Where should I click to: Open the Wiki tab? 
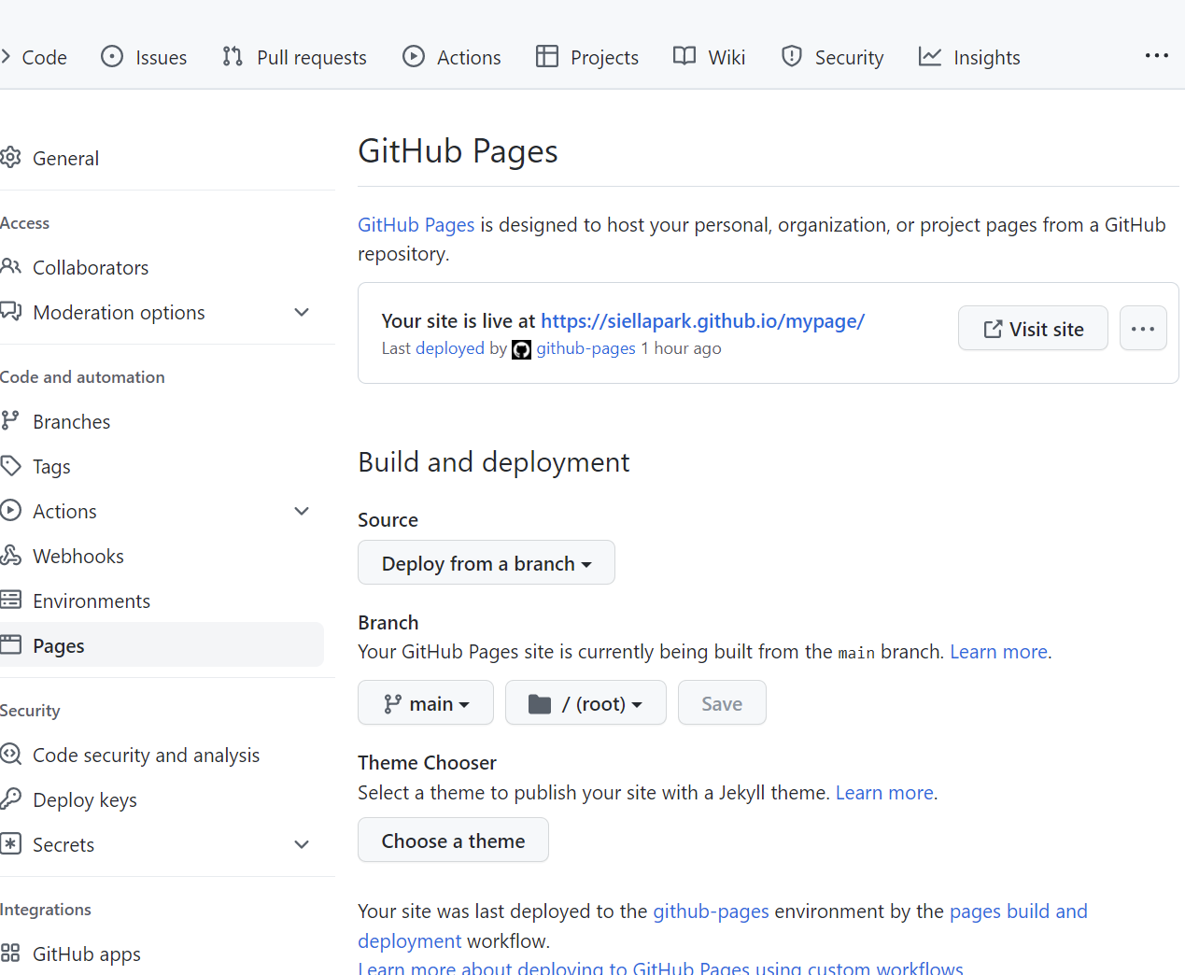click(710, 57)
